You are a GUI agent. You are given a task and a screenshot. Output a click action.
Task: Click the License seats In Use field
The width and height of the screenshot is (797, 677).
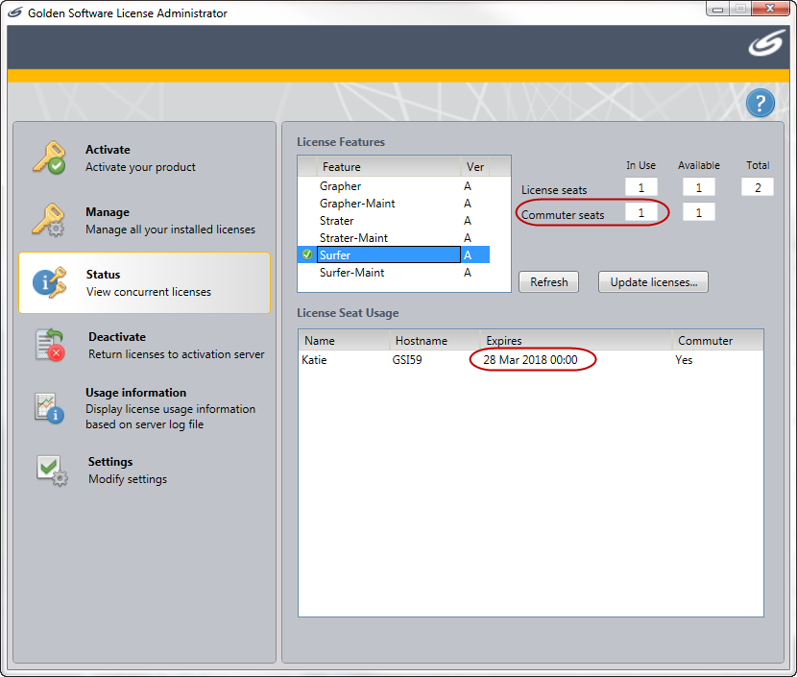[640, 187]
